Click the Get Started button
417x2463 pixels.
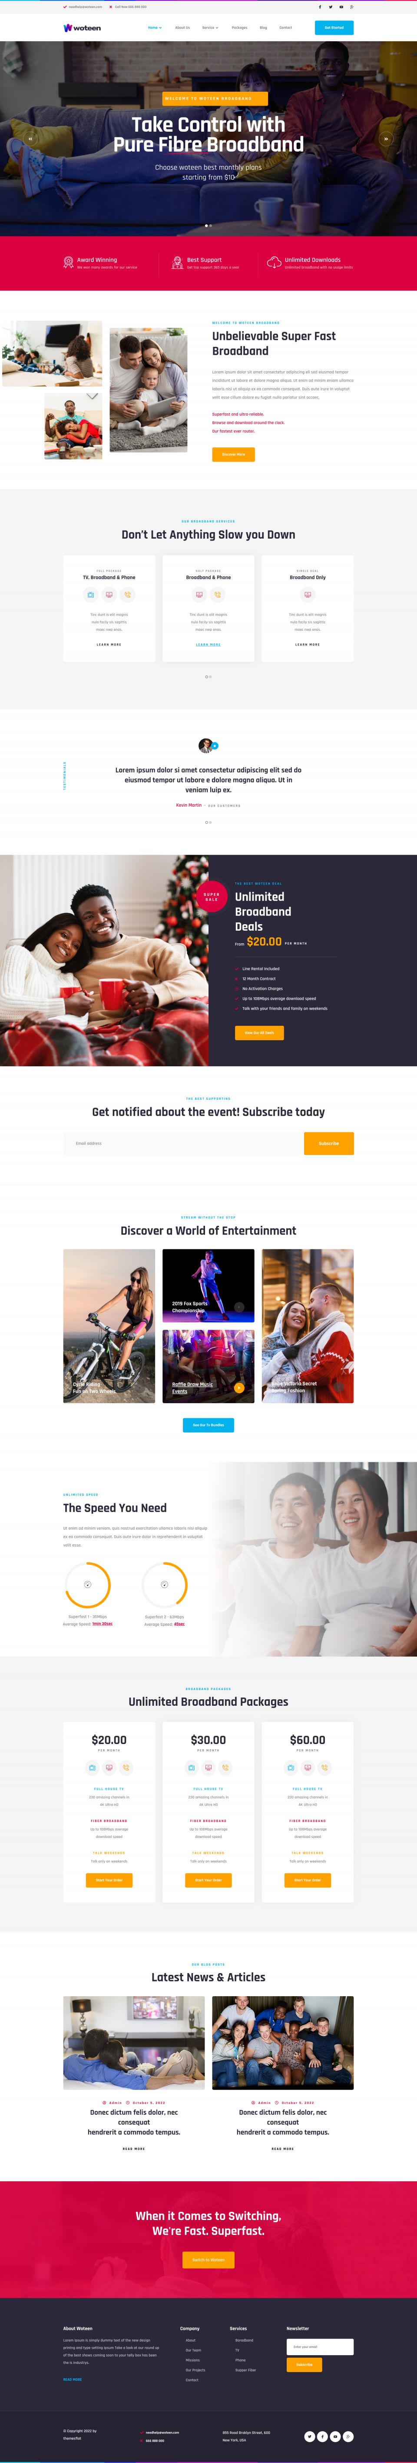[334, 28]
